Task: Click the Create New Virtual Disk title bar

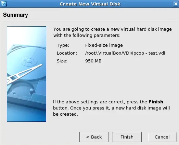Action: [x=90, y=4]
